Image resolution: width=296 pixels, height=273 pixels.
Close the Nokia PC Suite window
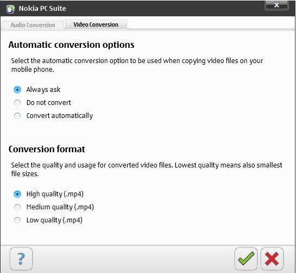(276, 5)
